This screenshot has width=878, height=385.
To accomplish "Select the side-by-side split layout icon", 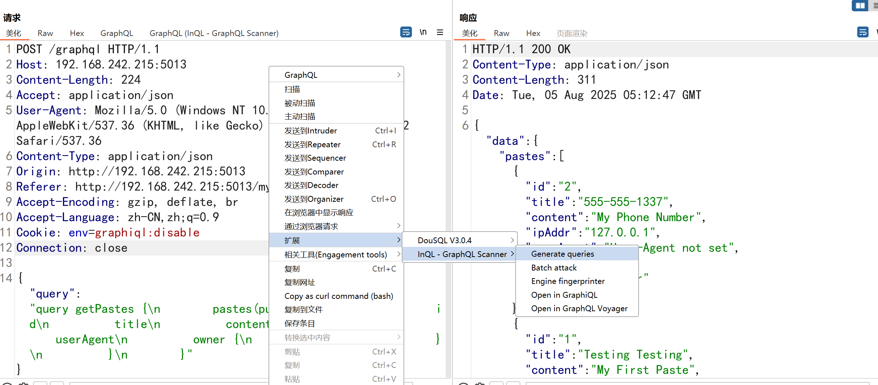I will 860,5.
